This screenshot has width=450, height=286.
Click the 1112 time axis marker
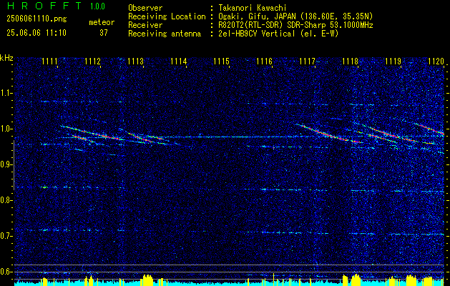click(93, 61)
